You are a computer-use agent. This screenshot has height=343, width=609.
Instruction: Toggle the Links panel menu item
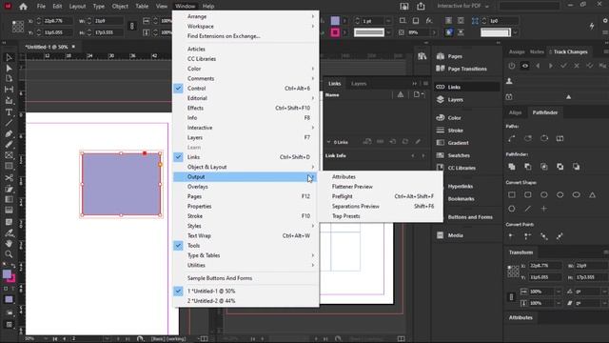246,157
